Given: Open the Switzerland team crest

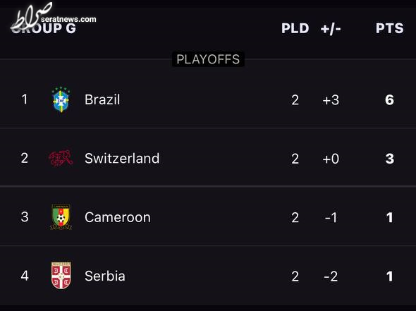Looking at the screenshot, I should (61, 159).
